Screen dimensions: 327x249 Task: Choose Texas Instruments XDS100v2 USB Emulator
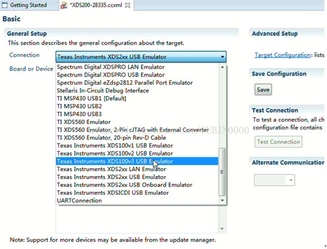click(x=137, y=153)
